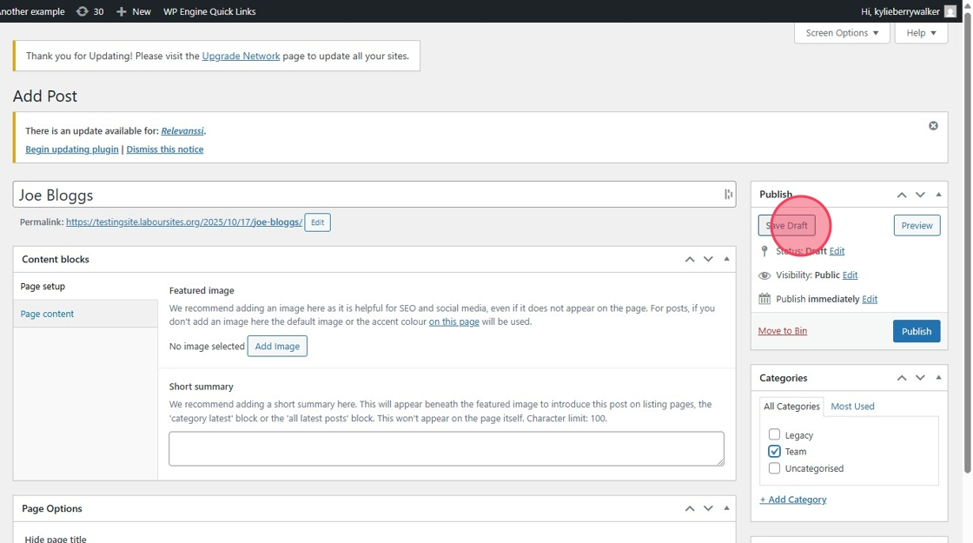Screen dimensions: 973x543
Task: Dismiss the Relevanssi update notice
Action: 933,126
